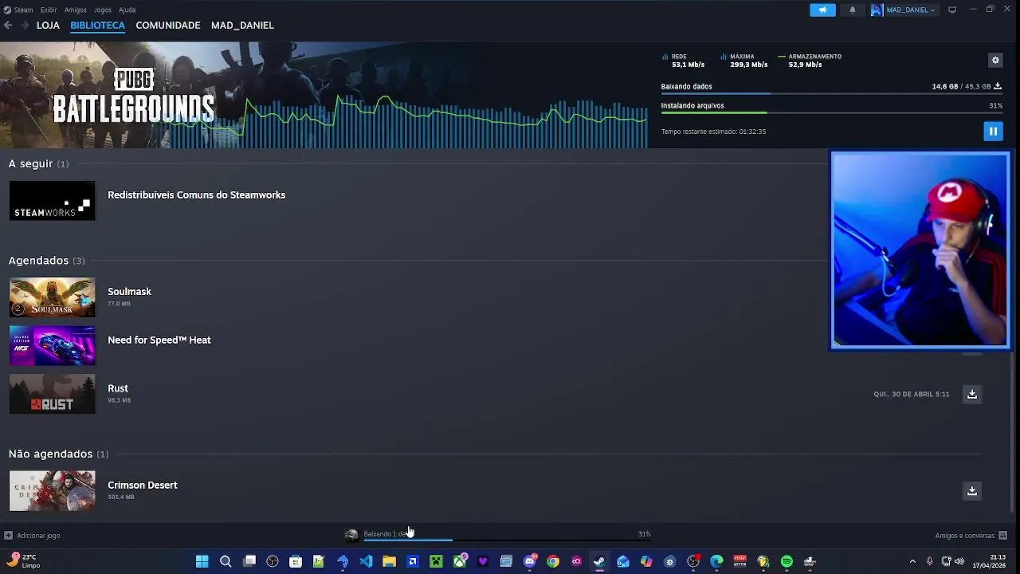
Task: Select the Crimson Desert title text
Action: coord(143,485)
